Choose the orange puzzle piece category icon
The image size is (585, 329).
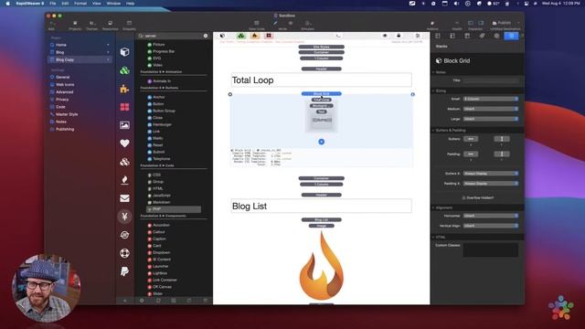tap(124, 89)
